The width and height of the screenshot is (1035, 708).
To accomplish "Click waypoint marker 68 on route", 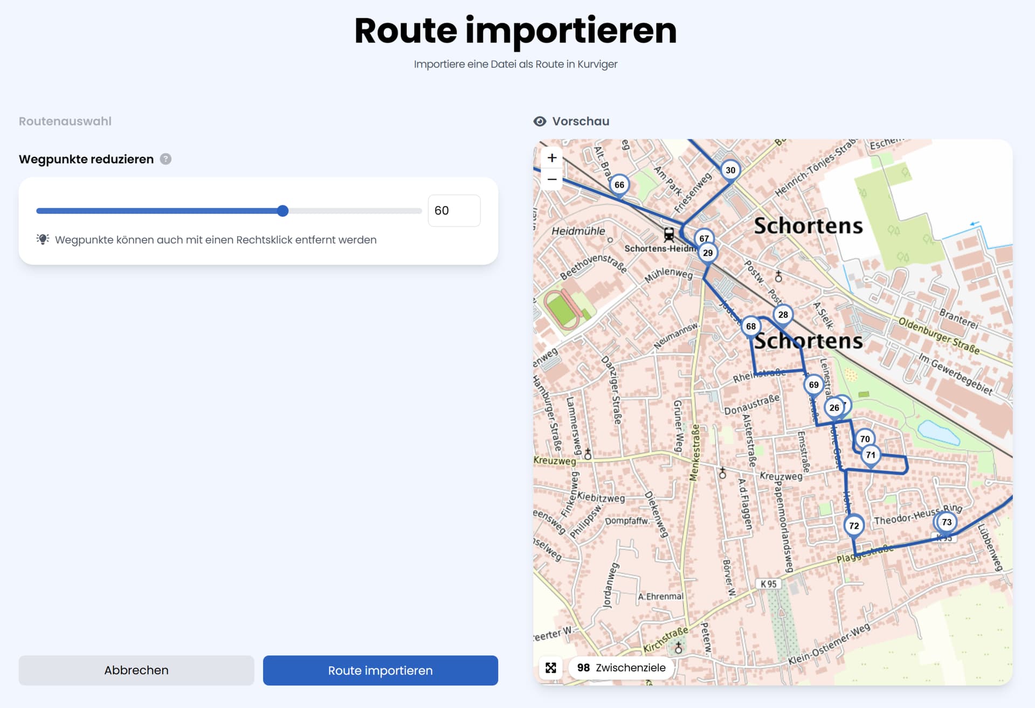I will coord(751,326).
